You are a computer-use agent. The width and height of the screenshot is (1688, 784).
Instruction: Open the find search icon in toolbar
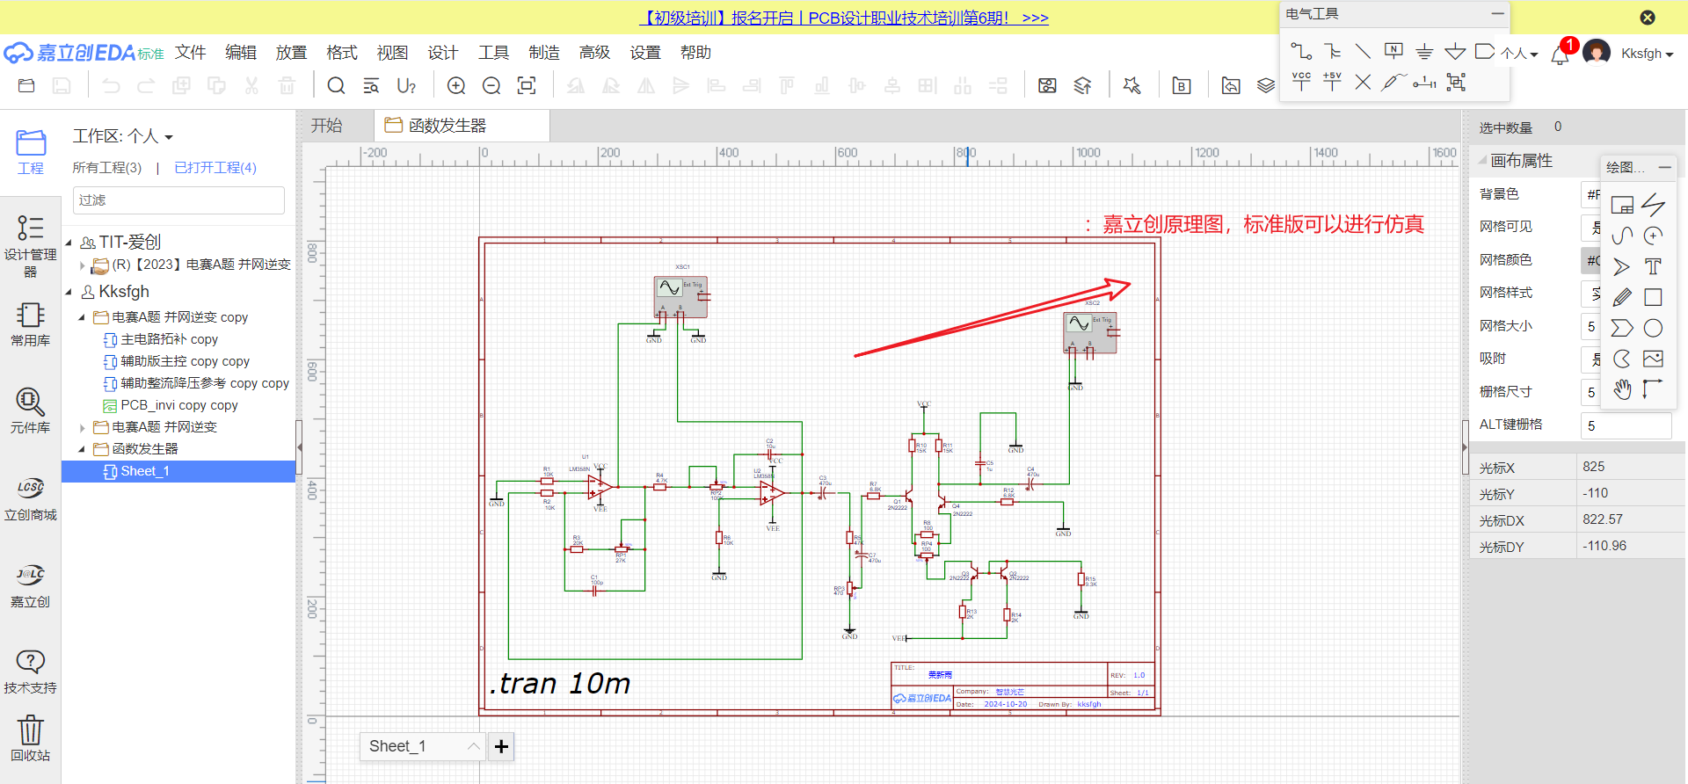click(x=336, y=85)
